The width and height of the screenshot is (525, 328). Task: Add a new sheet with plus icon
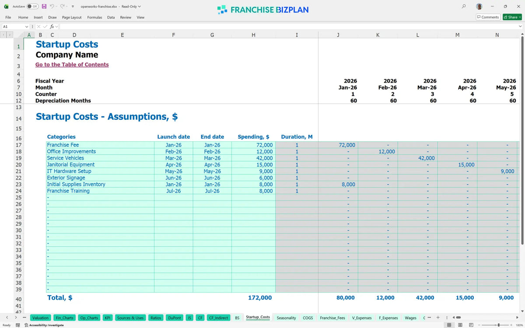(x=438, y=318)
